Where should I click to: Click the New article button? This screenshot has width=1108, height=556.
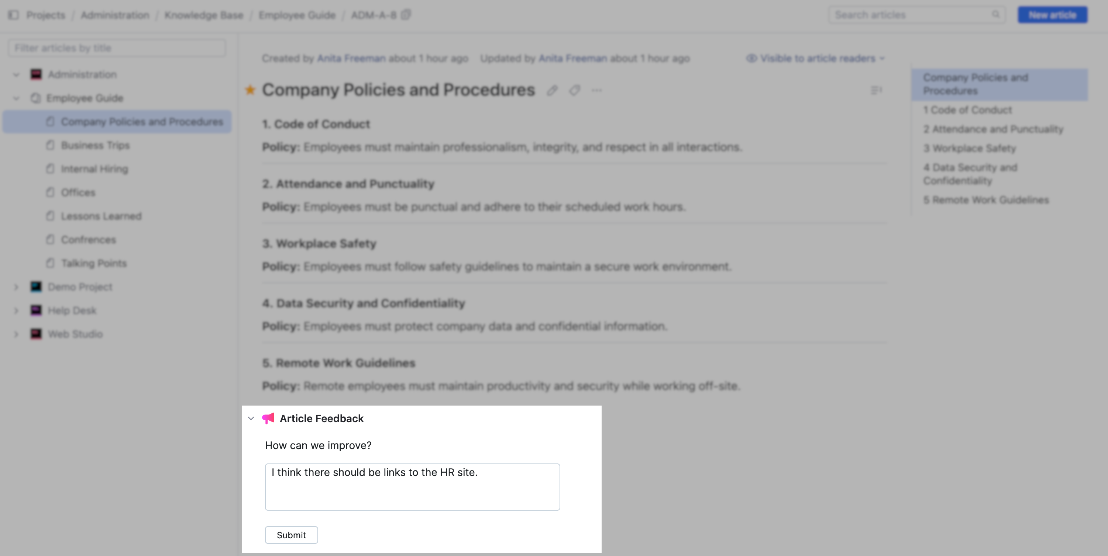(x=1052, y=14)
